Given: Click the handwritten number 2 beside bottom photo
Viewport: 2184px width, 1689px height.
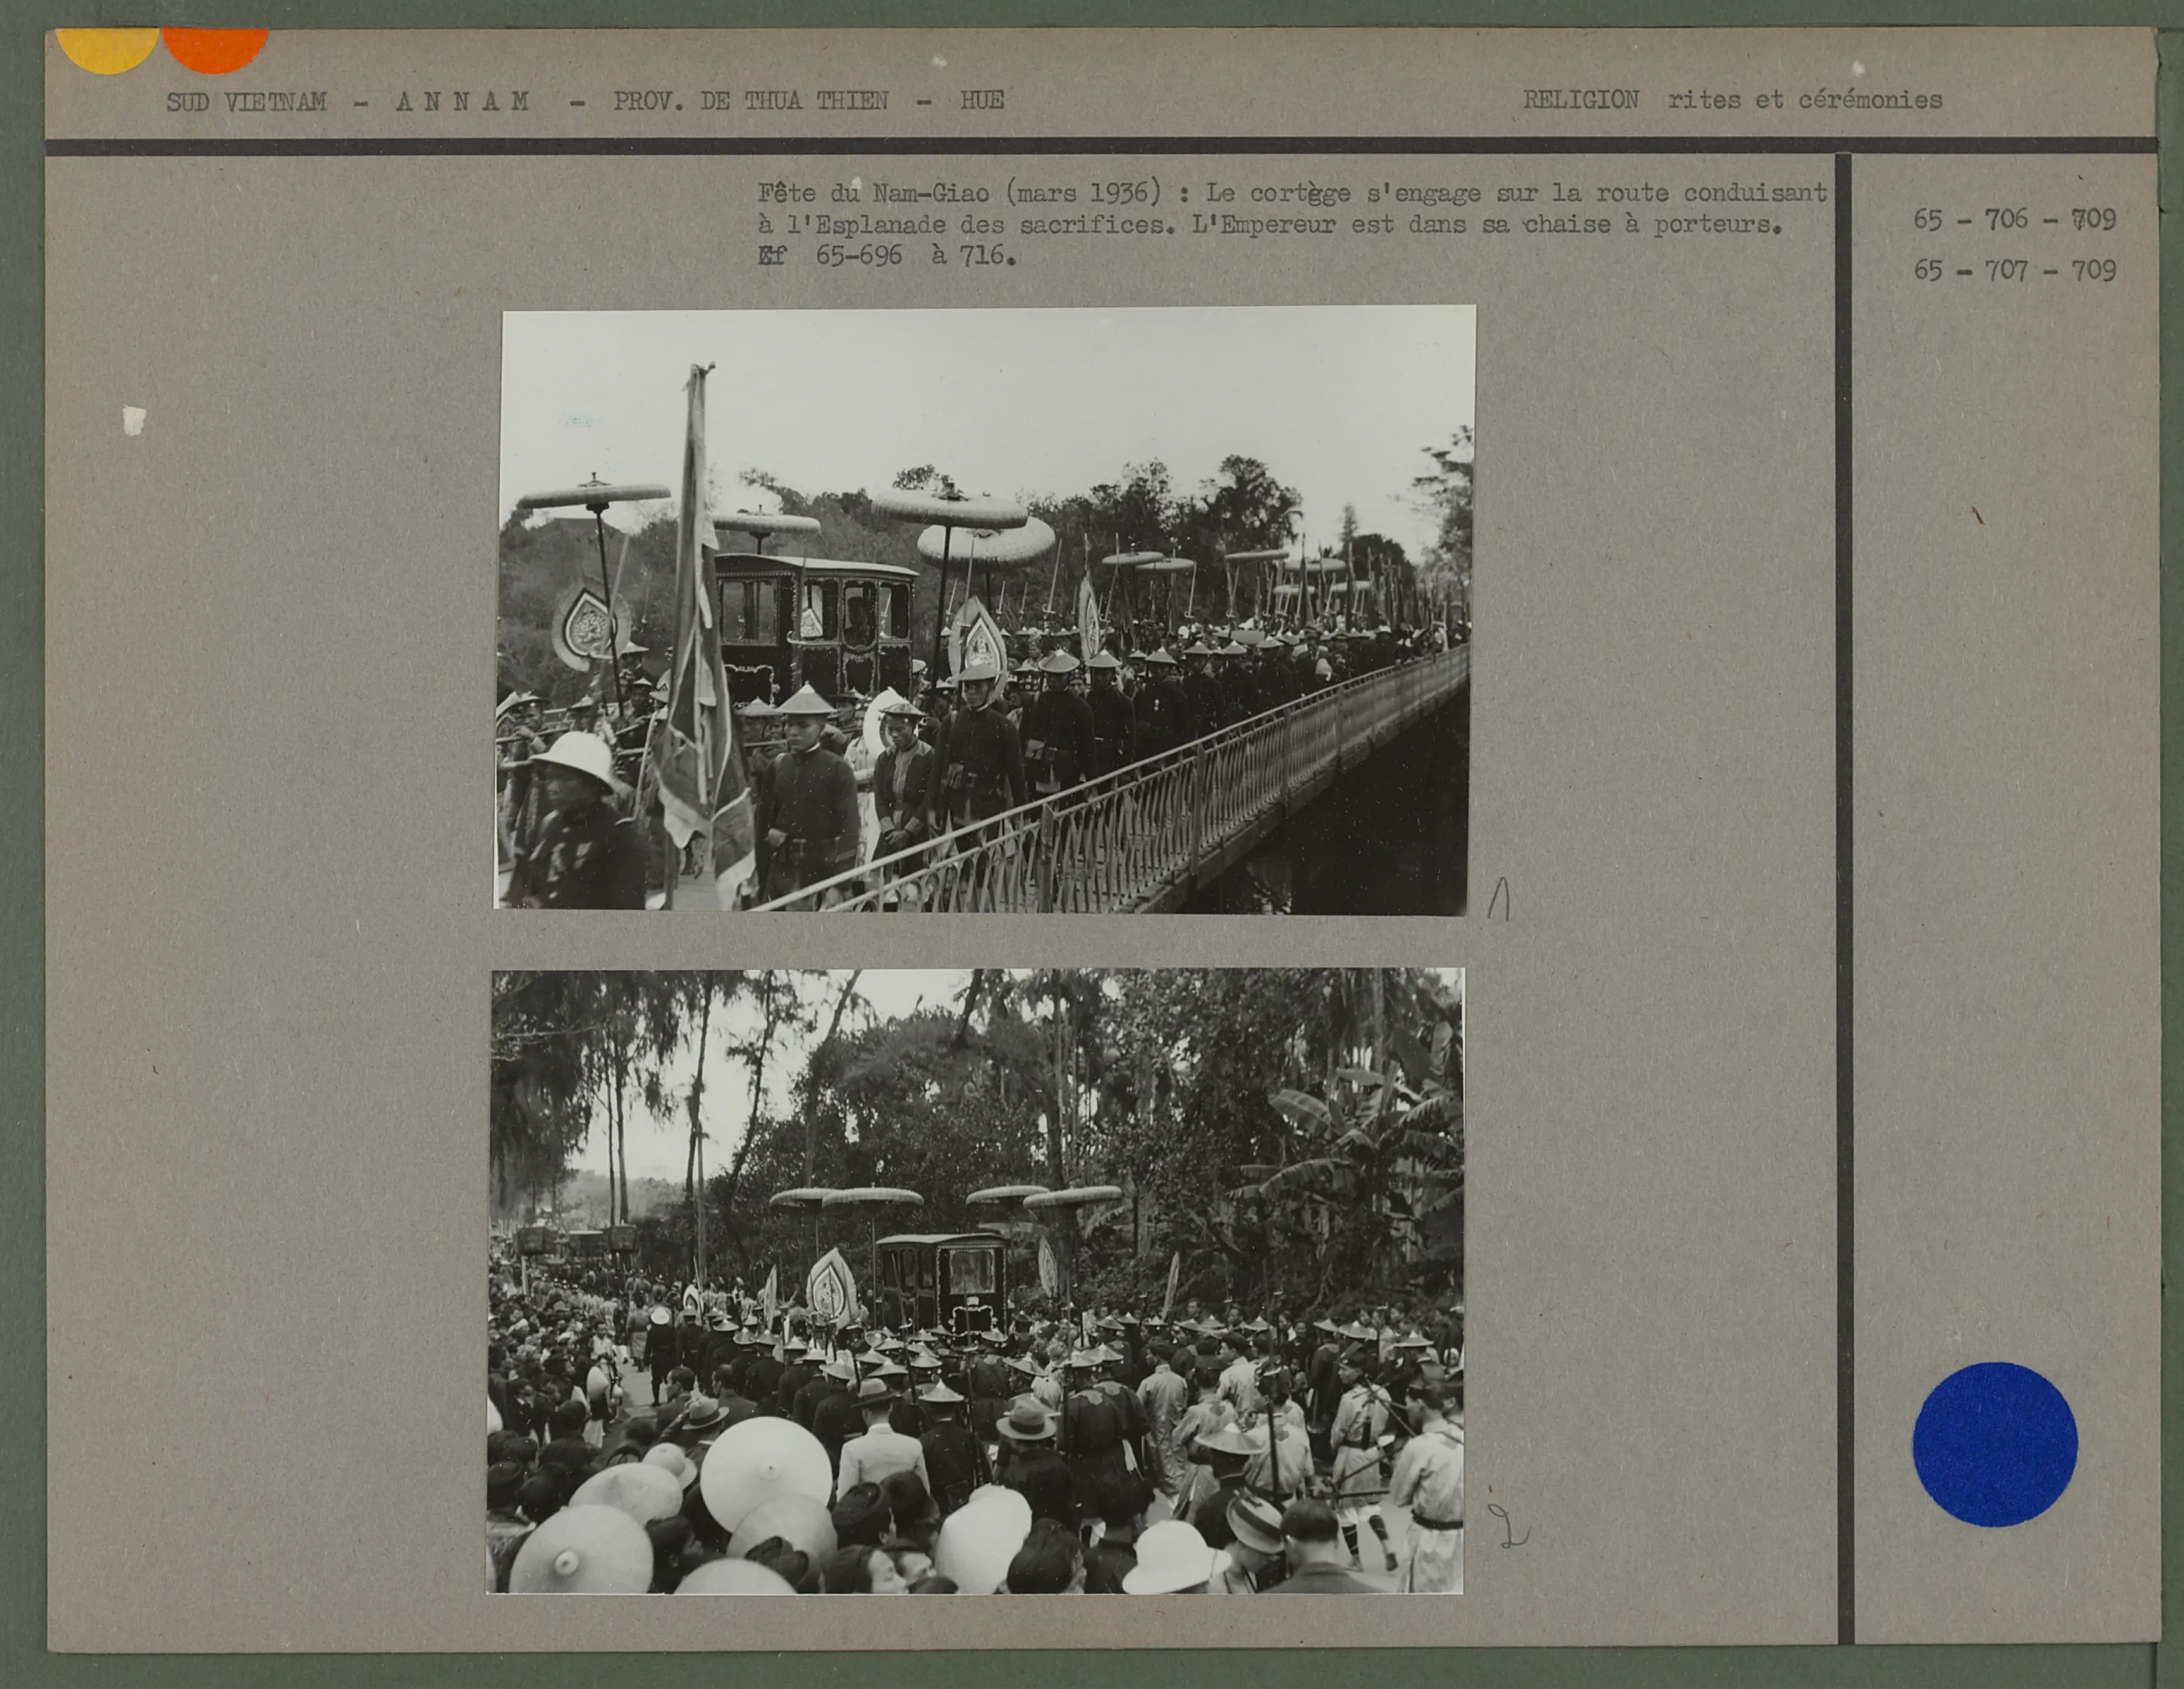Looking at the screenshot, I should click(1511, 1528).
